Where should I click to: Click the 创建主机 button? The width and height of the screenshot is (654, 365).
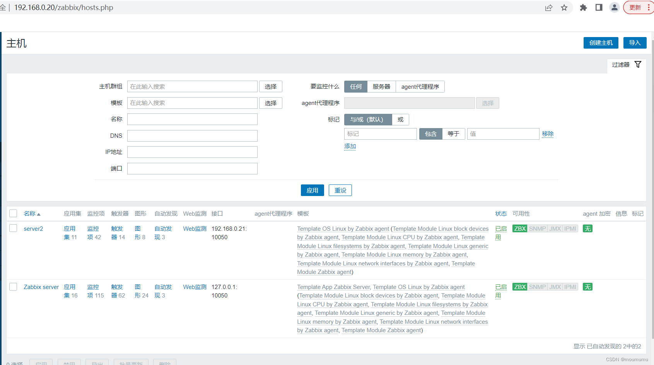tap(601, 43)
